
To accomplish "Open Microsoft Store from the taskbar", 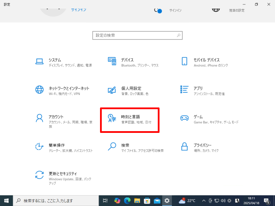I will coord(147,201).
